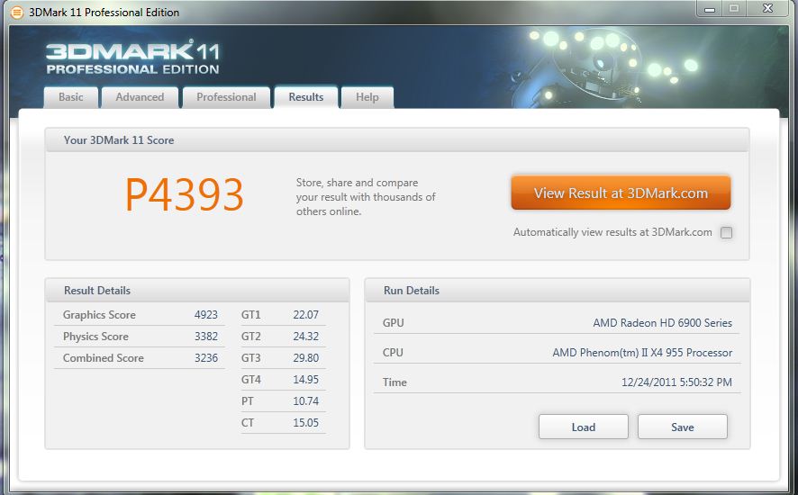Click the 3DMark 11 Professional Edition logo

pos(132,58)
